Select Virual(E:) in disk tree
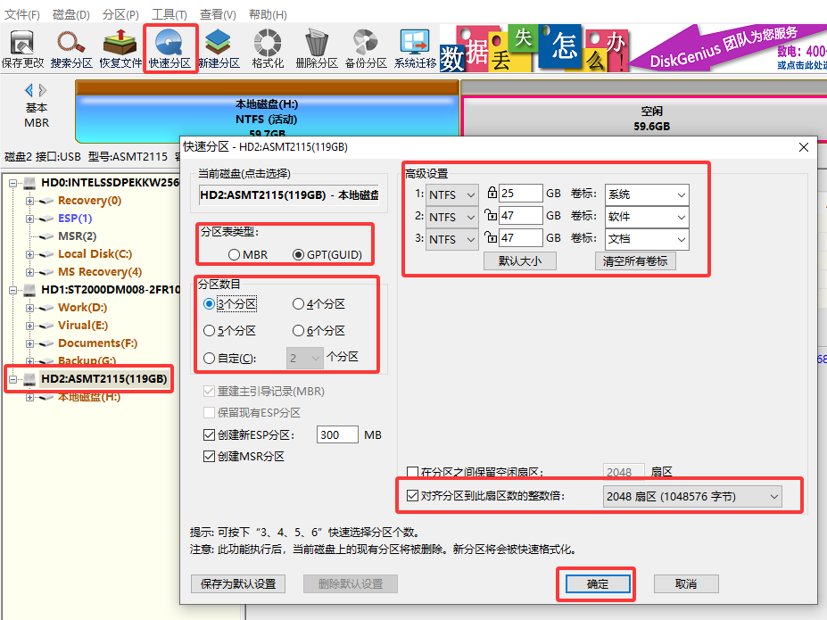 pyautogui.click(x=83, y=326)
